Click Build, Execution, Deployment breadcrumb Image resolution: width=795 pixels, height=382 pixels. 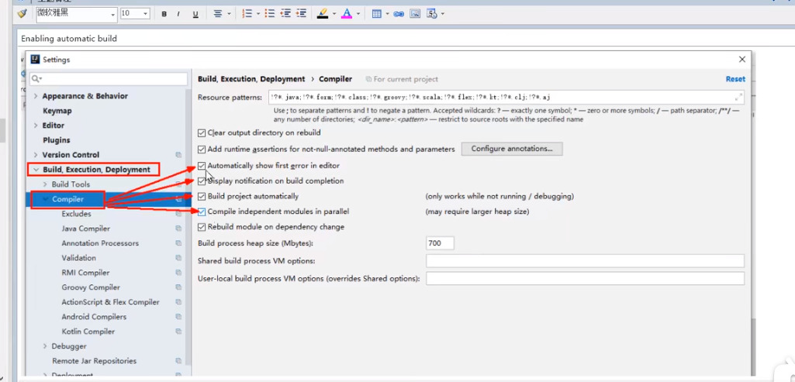coord(251,79)
